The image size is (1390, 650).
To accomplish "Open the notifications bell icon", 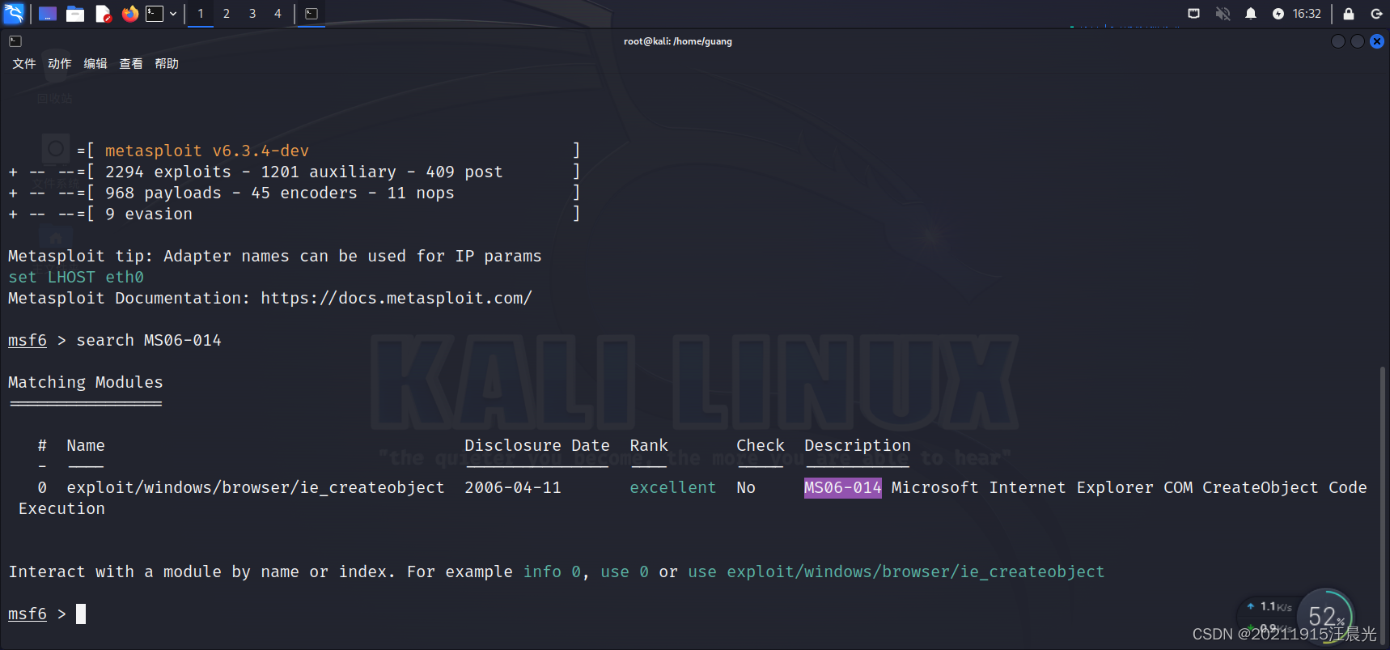I will (x=1251, y=14).
